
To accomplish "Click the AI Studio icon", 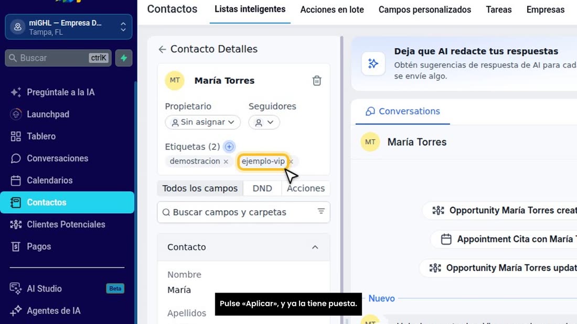I will [x=15, y=289].
